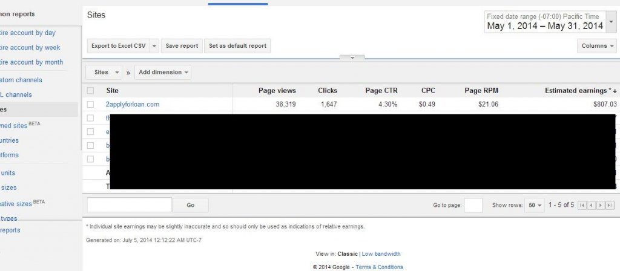
Task: Open Entire account by month report
Action: (x=31, y=62)
